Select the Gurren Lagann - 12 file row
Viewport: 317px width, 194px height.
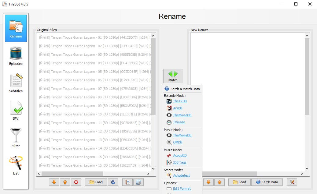(94, 131)
